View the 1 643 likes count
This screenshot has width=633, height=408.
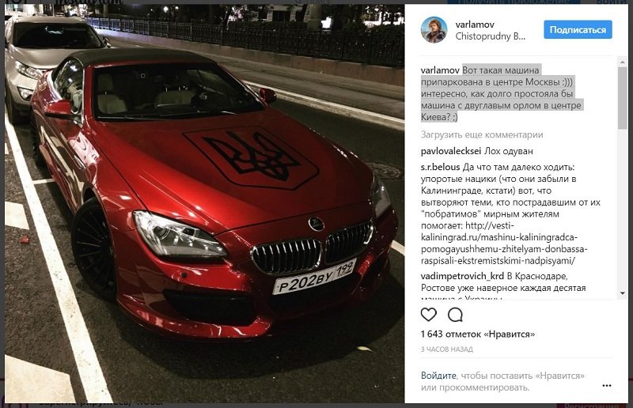[x=478, y=334]
